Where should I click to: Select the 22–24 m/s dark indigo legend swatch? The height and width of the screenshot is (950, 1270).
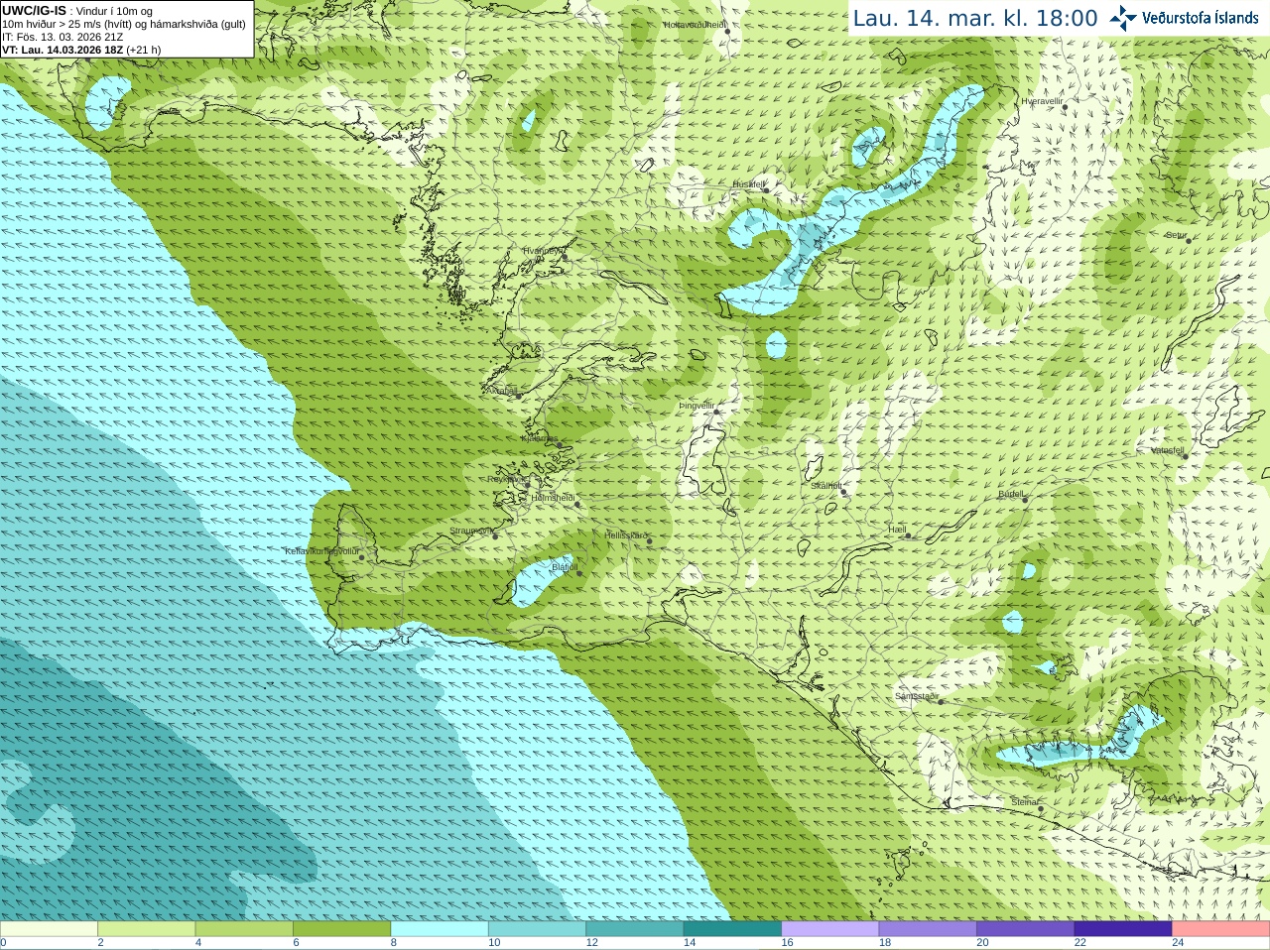coord(1123,929)
